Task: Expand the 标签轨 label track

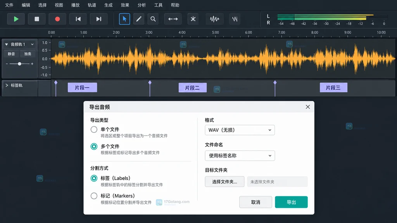Action: (x=7, y=86)
